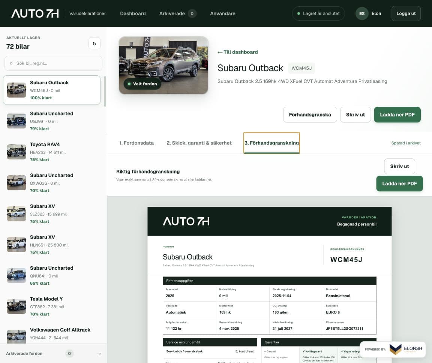The width and height of the screenshot is (432, 363).
Task: Click the 31 juli 2027 inspection date
Action: pos(282,329)
